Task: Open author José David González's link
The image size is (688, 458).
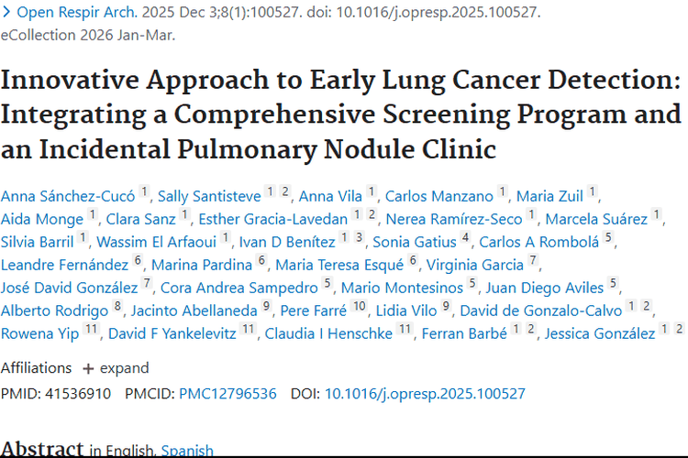Action: [x=69, y=288]
